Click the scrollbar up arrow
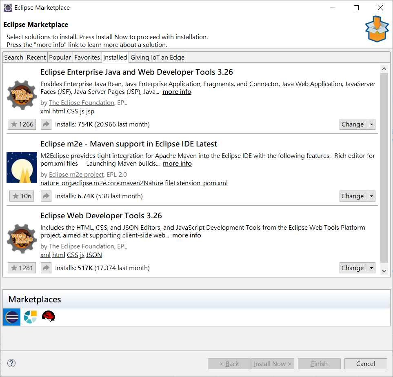 tap(384, 69)
